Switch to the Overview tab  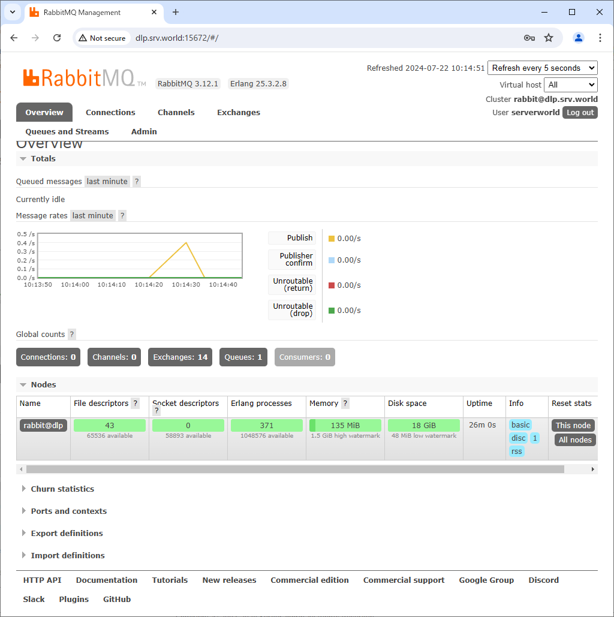point(44,112)
